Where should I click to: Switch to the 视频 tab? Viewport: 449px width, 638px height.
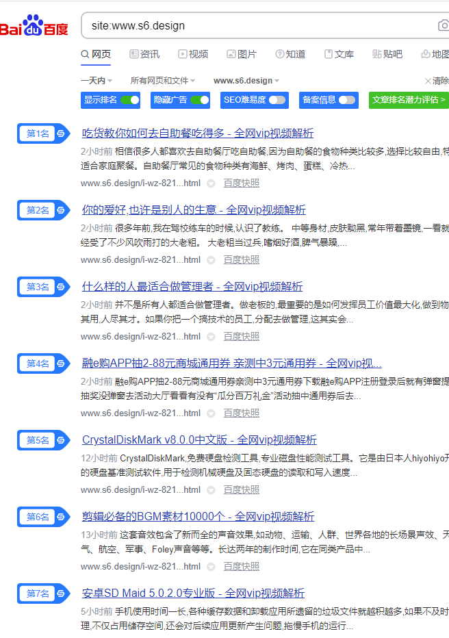193,54
